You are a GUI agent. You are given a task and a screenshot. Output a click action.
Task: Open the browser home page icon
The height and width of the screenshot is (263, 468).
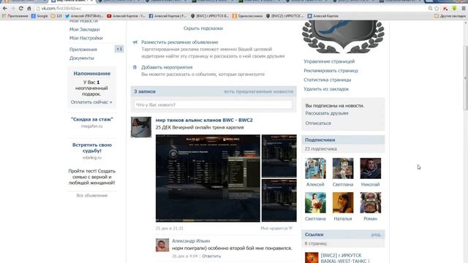tap(29, 8)
